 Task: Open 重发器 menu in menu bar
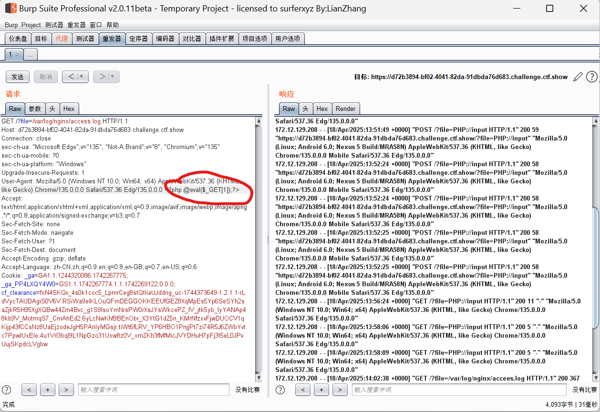tap(76, 25)
